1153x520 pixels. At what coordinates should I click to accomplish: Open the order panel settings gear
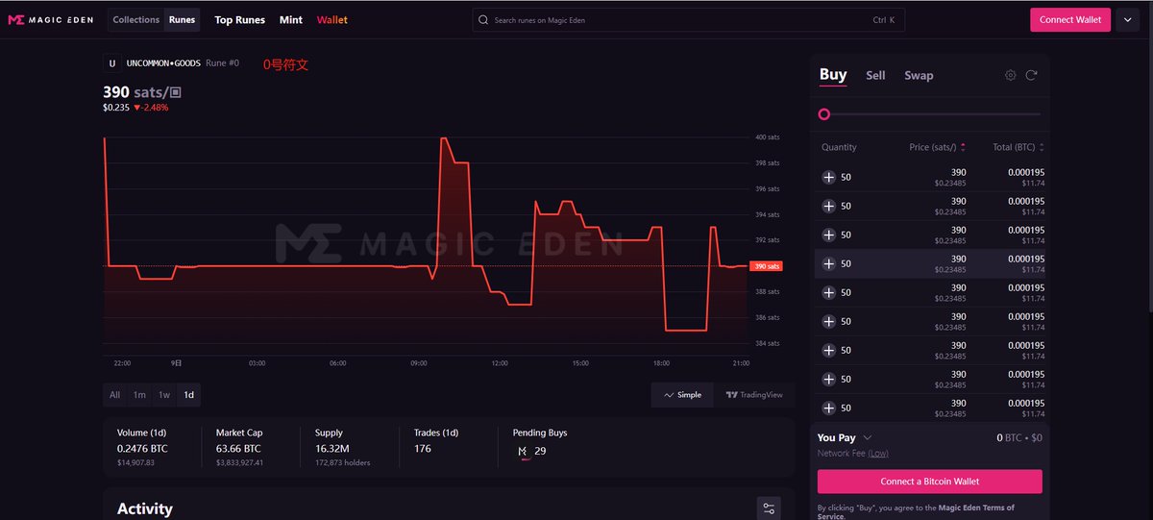click(x=1010, y=75)
